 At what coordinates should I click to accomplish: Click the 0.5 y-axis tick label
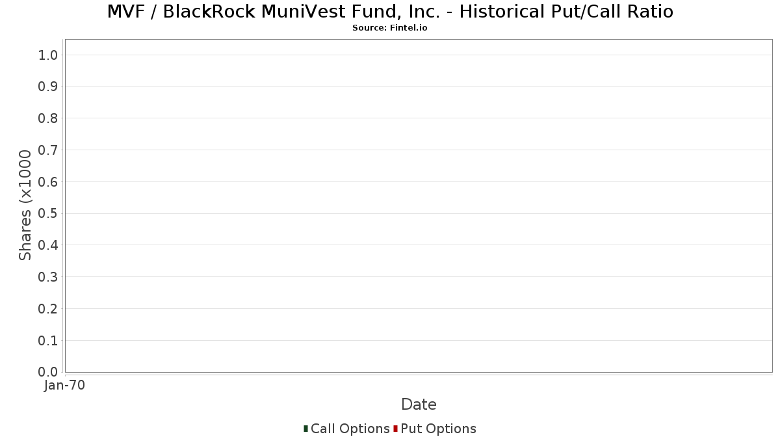(x=49, y=214)
